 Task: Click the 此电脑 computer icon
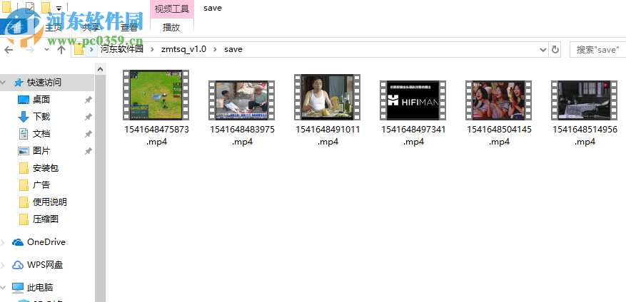point(18,287)
